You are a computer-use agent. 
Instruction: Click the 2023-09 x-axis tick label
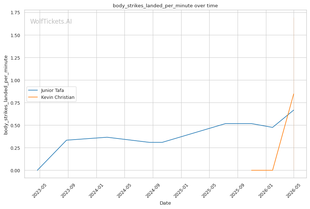(x=68, y=190)
